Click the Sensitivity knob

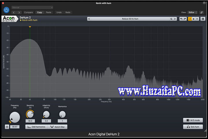pos(30,114)
